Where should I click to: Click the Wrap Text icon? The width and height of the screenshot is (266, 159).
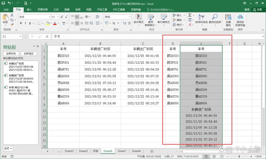pyautogui.click(x=98, y=17)
